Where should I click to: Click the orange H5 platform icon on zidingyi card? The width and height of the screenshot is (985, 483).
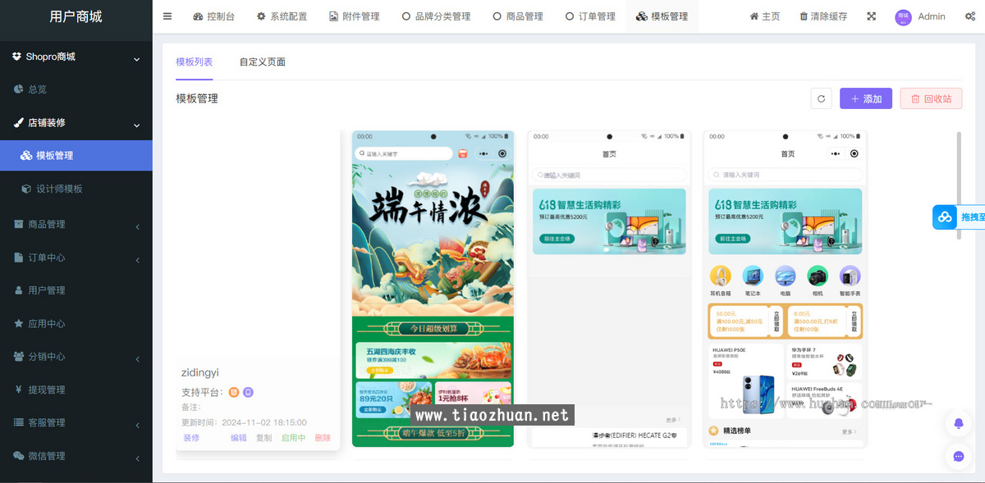(233, 392)
